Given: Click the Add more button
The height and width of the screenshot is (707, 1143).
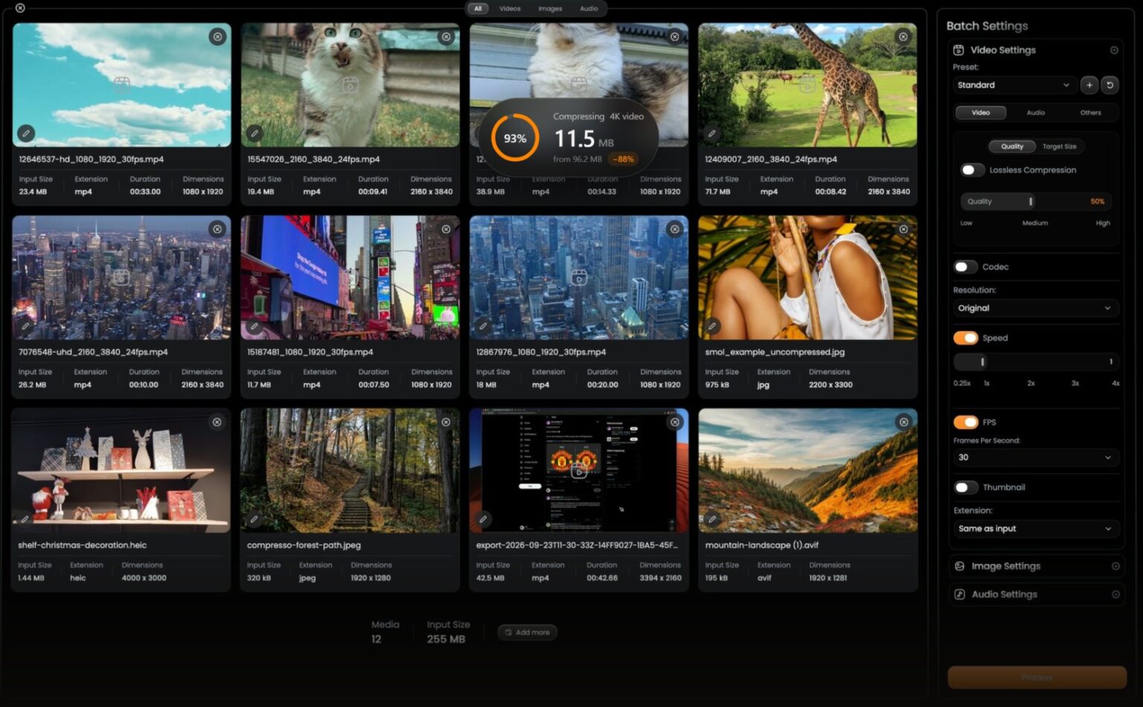Looking at the screenshot, I should [x=528, y=633].
